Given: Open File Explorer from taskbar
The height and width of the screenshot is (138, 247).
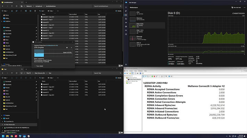Looking at the screenshot, I should point(8,136).
